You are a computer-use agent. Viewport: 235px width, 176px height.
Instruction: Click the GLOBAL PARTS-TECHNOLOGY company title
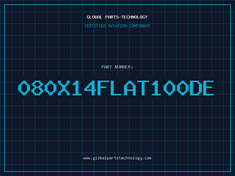point(117,17)
